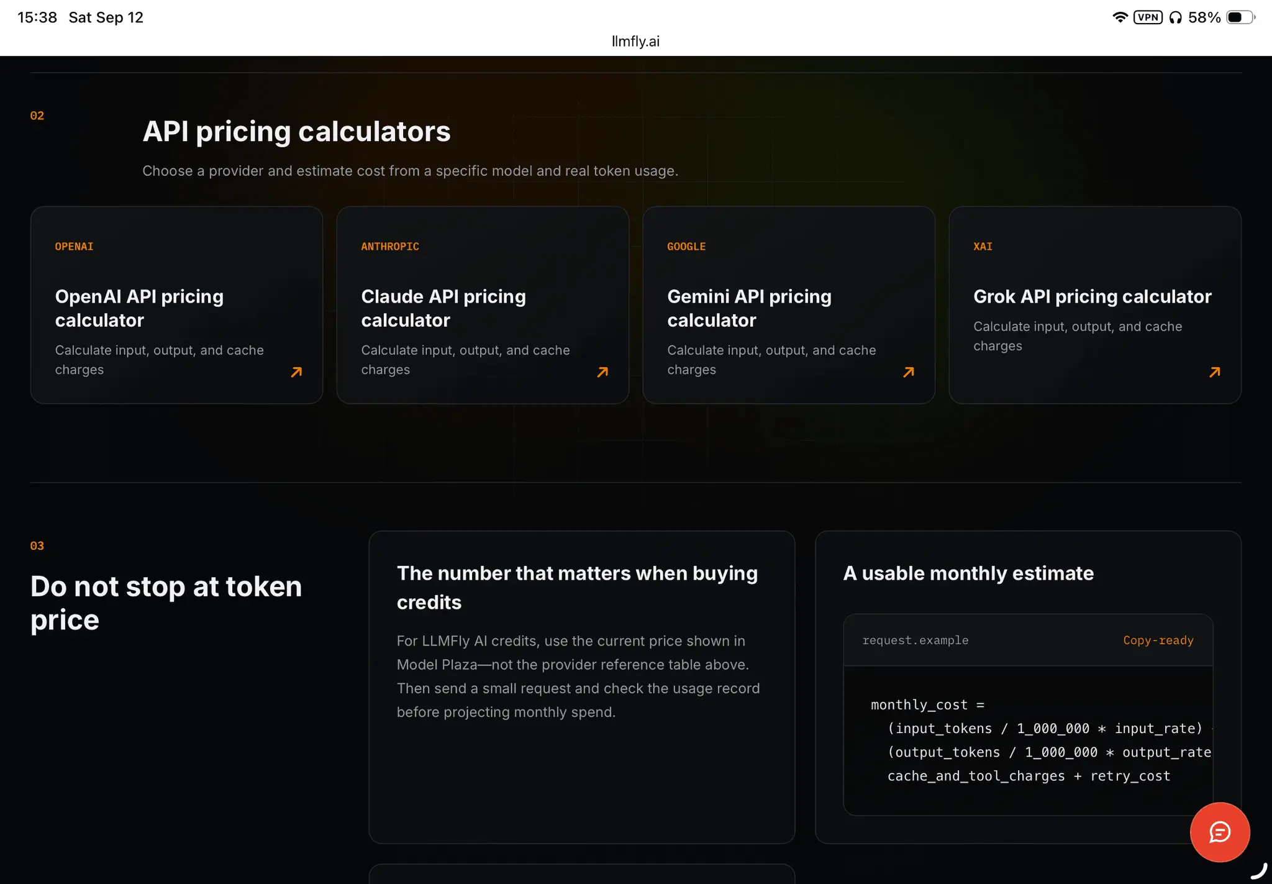Tap the battery icon in status bar
The image size is (1272, 884).
coord(1240,17)
